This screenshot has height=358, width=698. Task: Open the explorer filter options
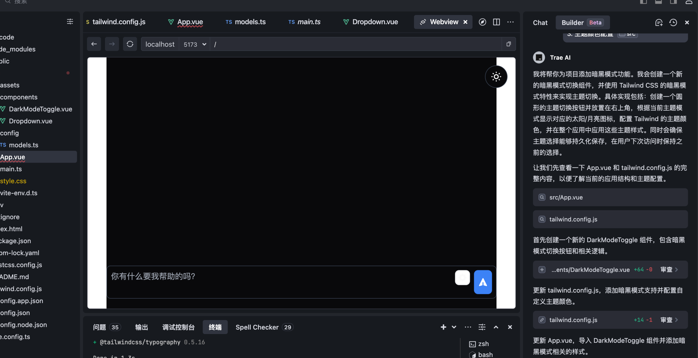(70, 22)
